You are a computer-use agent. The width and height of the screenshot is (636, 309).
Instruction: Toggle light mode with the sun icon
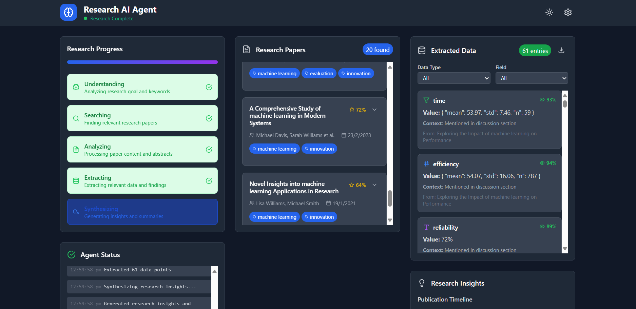(x=549, y=12)
